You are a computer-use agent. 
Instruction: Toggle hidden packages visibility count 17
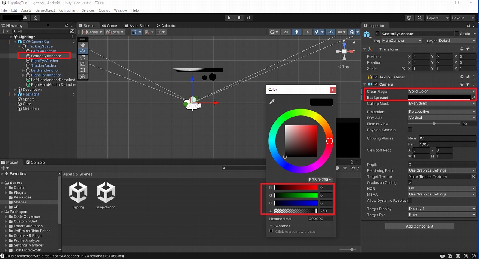[x=354, y=168]
